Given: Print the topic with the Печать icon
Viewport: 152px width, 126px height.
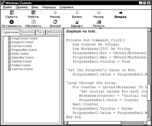Looking at the screenshot, I should tap(99, 22).
